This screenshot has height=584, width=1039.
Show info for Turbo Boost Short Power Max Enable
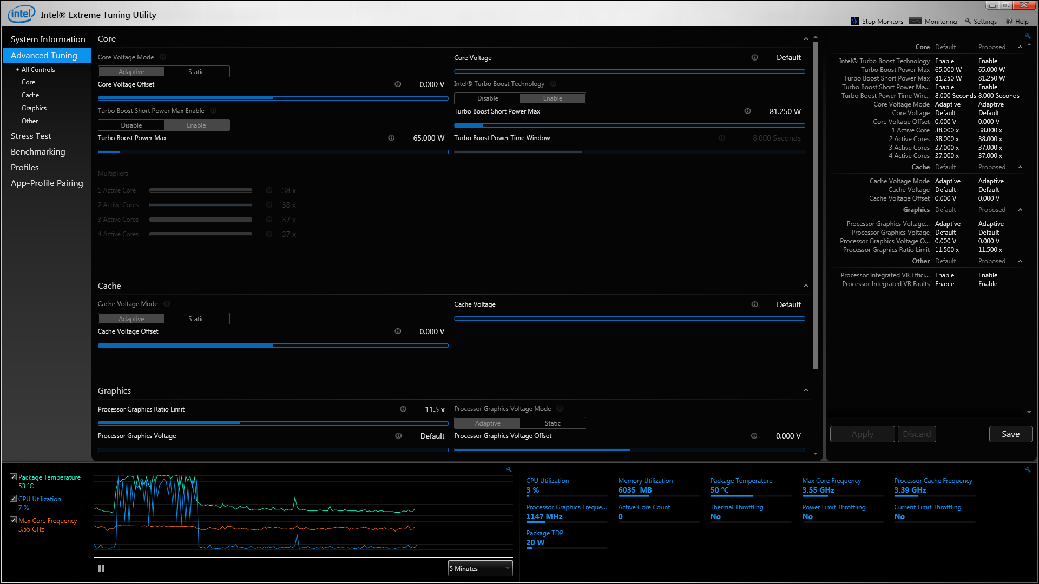tap(213, 111)
